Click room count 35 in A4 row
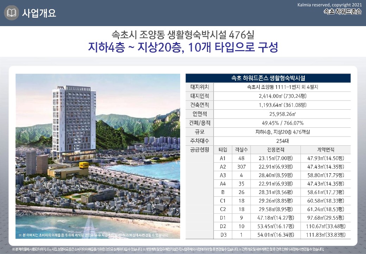The width and height of the screenshot is (366, 254). [x=241, y=184]
